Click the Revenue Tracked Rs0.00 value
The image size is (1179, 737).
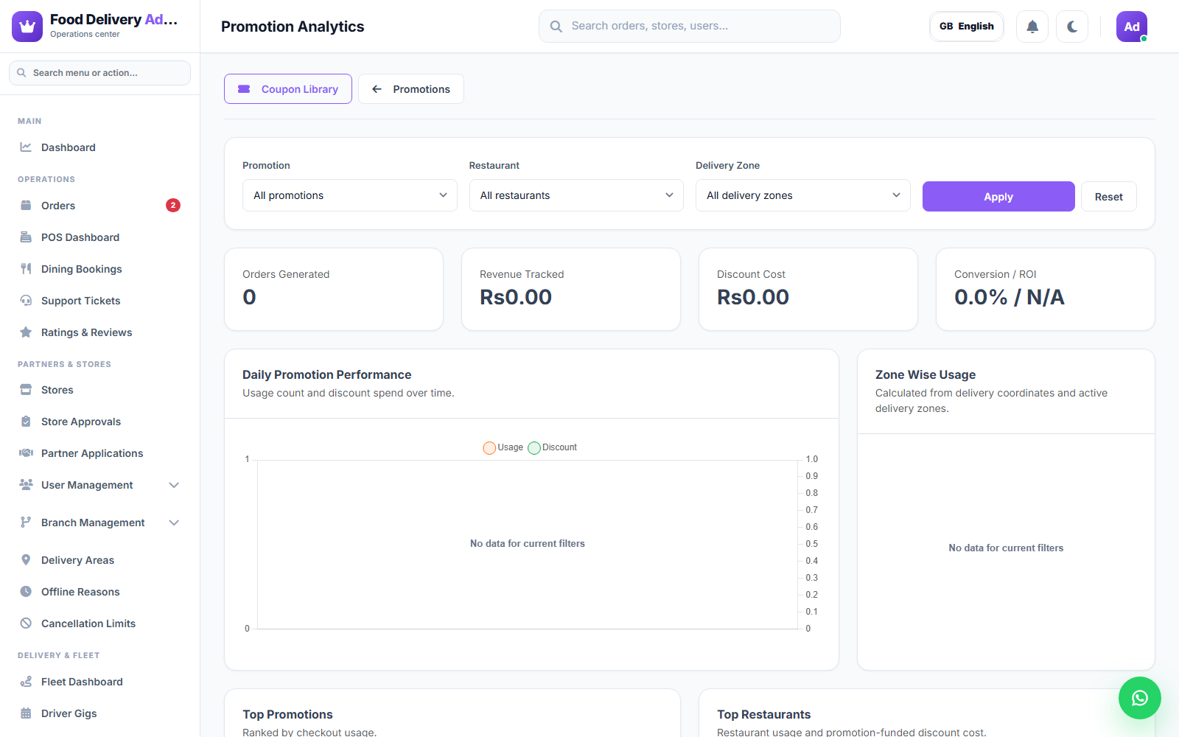click(x=516, y=297)
